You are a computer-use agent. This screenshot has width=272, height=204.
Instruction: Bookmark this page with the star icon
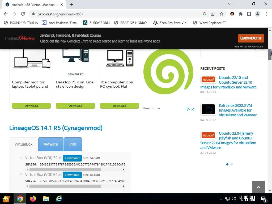[222, 14]
